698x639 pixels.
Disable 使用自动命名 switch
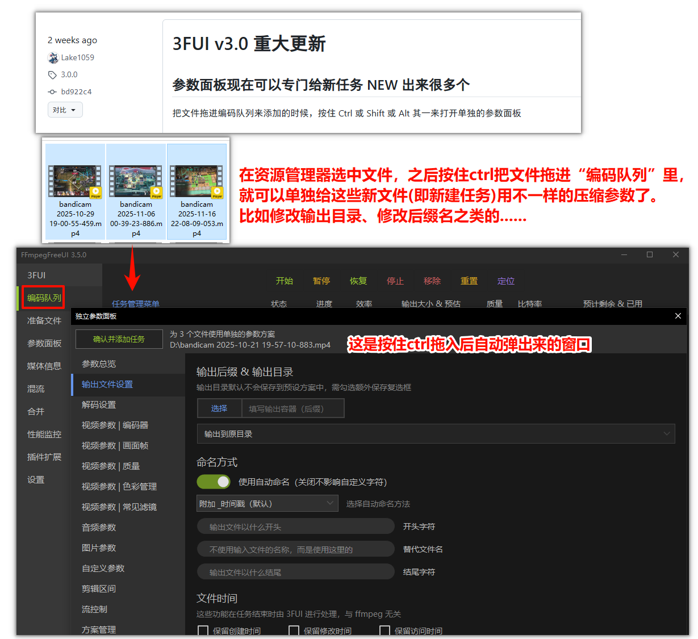[213, 481]
